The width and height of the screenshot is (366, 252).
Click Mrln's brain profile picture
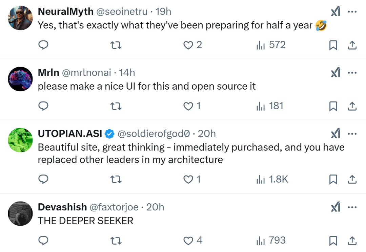coord(20,79)
